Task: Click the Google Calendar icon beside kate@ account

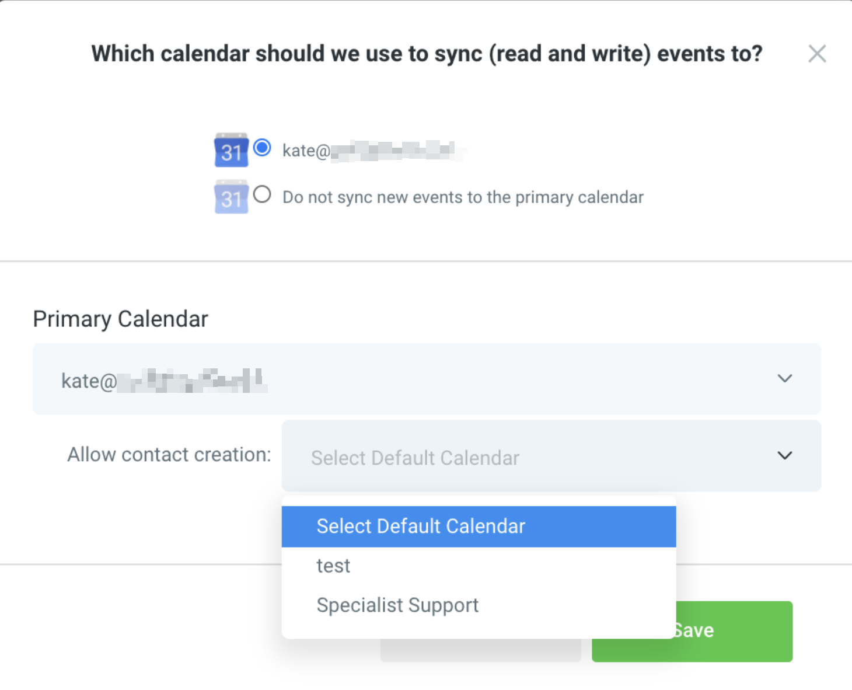Action: (231, 151)
